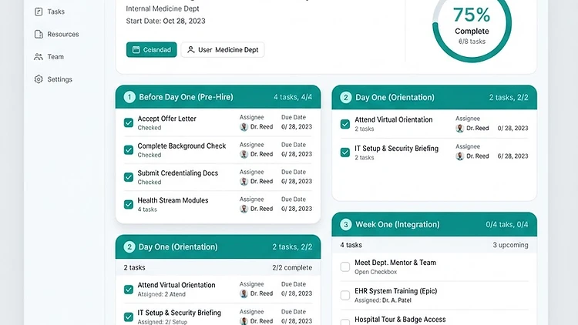Open Hospital Tour & Badge Access task
Viewport: 578px width, 325px height.
point(400,320)
